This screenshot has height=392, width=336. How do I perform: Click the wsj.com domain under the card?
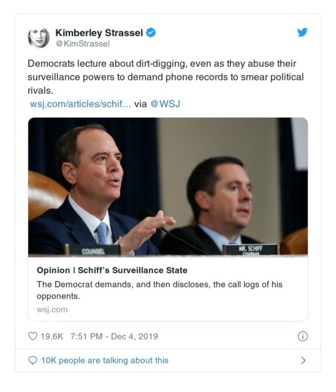click(x=52, y=310)
